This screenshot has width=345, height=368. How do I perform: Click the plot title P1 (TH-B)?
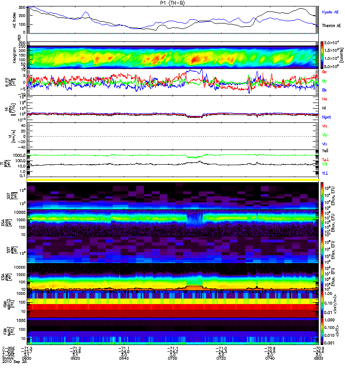click(x=172, y=3)
